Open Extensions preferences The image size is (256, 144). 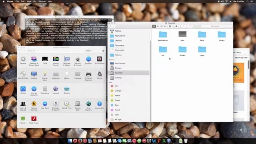pos(45,90)
